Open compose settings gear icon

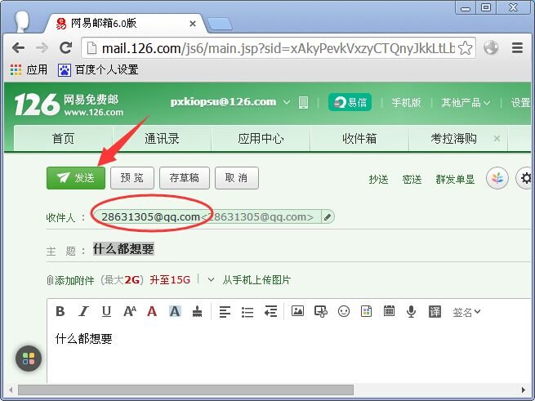point(525,178)
